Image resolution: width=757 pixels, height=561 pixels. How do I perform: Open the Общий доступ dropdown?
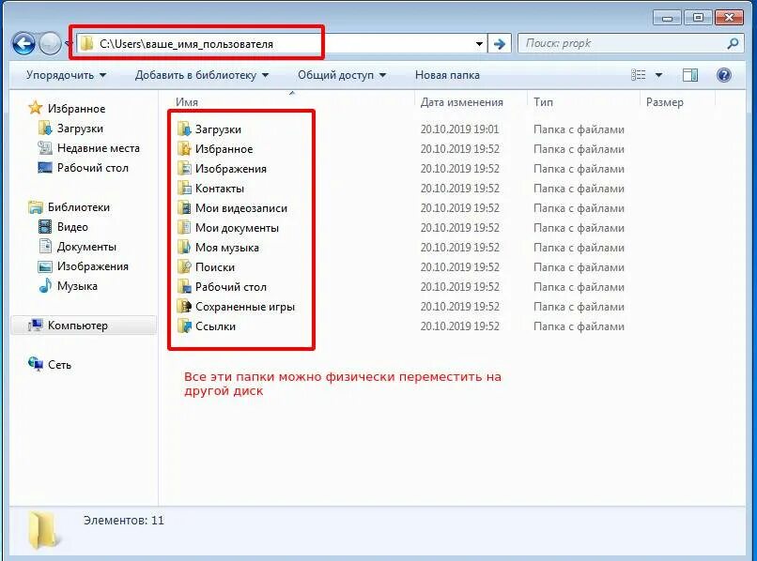342,75
